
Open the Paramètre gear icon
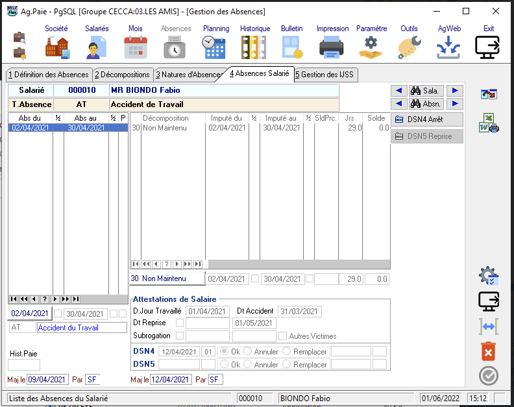click(x=371, y=47)
